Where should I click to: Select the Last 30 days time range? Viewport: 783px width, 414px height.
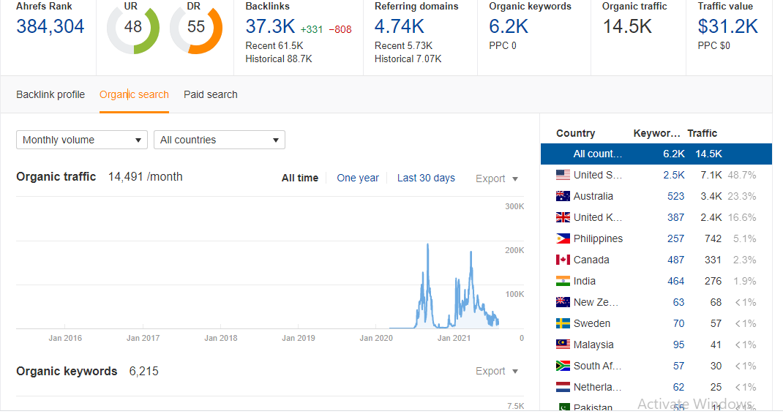point(426,178)
